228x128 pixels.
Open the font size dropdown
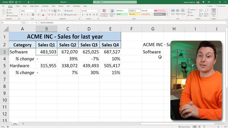tap(40, 11)
